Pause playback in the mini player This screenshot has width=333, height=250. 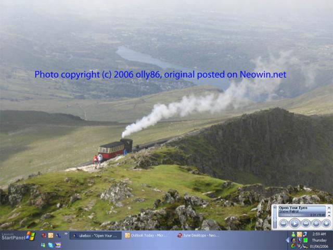coord(316,223)
